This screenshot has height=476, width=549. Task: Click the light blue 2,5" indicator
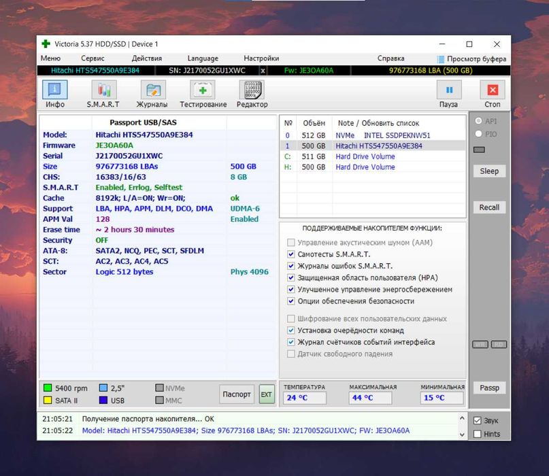click(x=103, y=388)
